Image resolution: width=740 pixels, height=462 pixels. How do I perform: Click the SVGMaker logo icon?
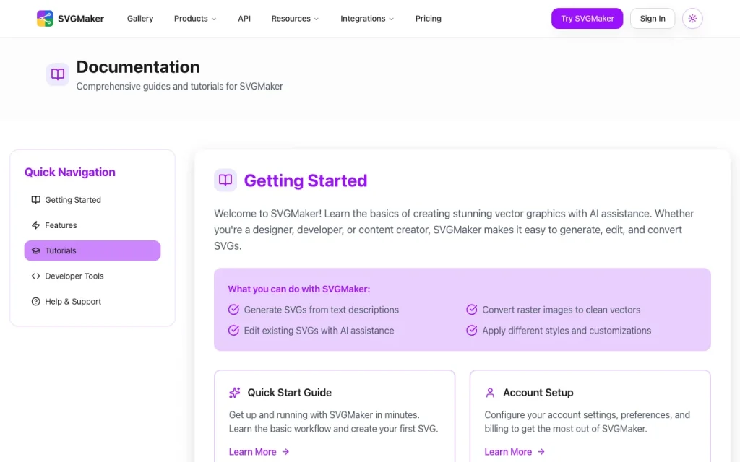tap(45, 18)
